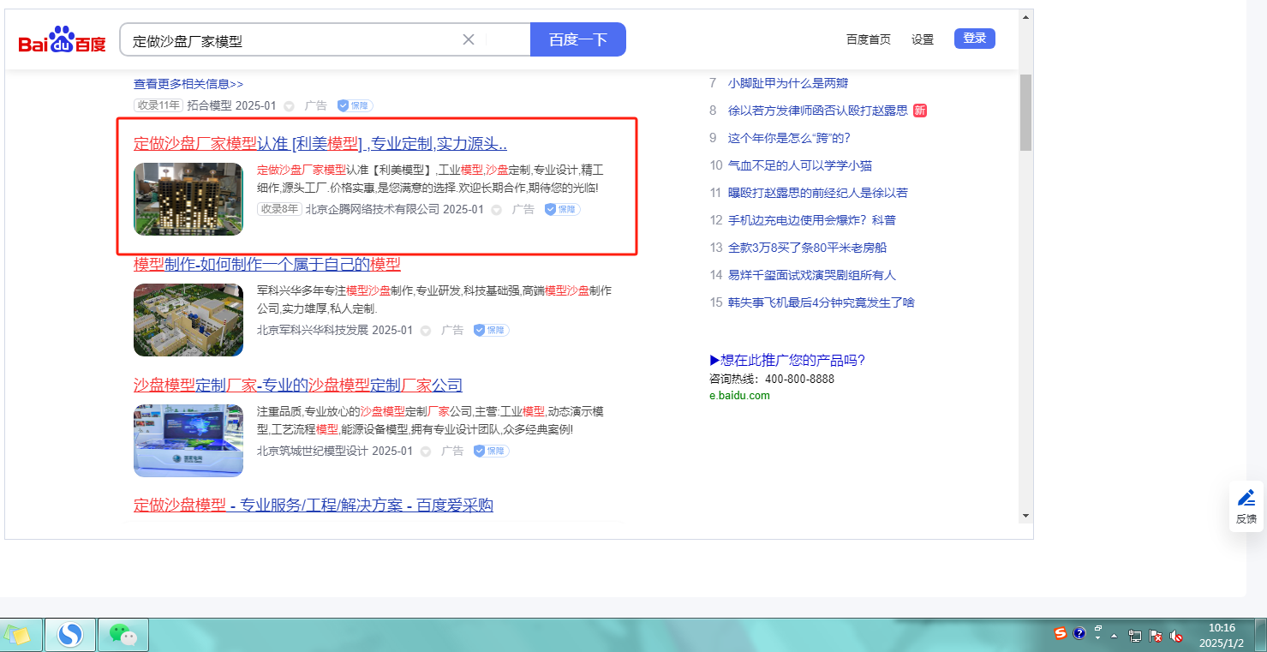Click Sogou input method tray icon
This screenshot has width=1267, height=652.
tap(1061, 634)
